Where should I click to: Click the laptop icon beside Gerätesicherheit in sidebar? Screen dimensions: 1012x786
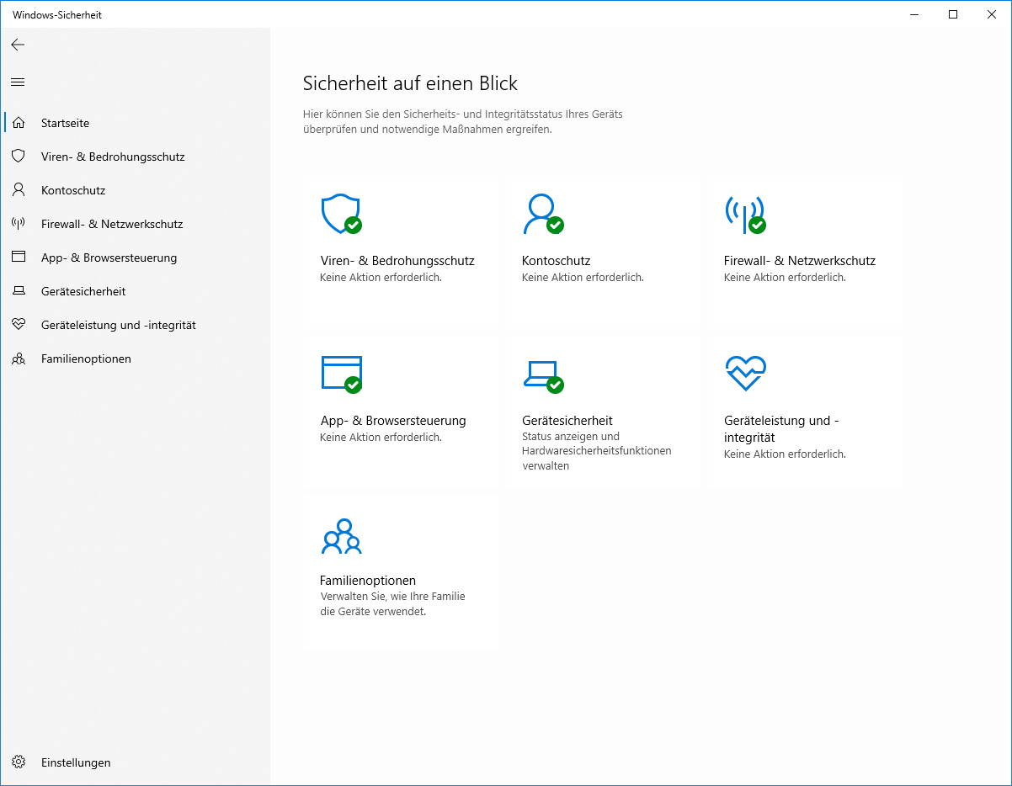tap(19, 291)
